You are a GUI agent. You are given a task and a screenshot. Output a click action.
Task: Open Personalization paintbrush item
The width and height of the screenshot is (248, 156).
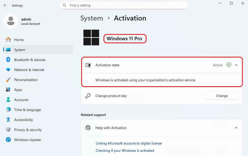coord(38,80)
